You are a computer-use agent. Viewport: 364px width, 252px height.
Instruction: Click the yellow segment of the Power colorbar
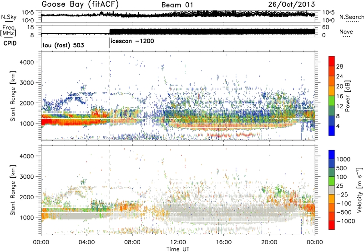332,91
